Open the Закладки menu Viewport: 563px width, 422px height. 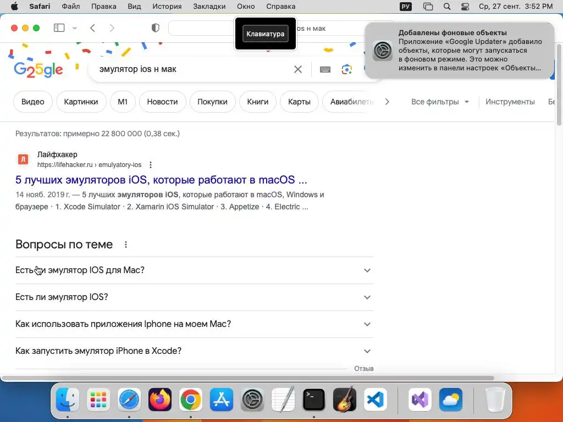pos(209,7)
